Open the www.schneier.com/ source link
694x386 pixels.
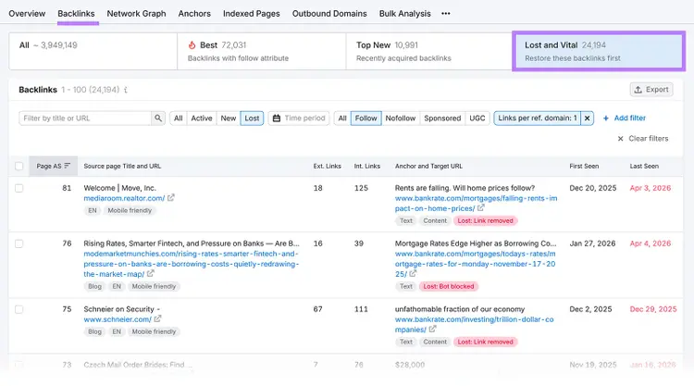click(118, 319)
